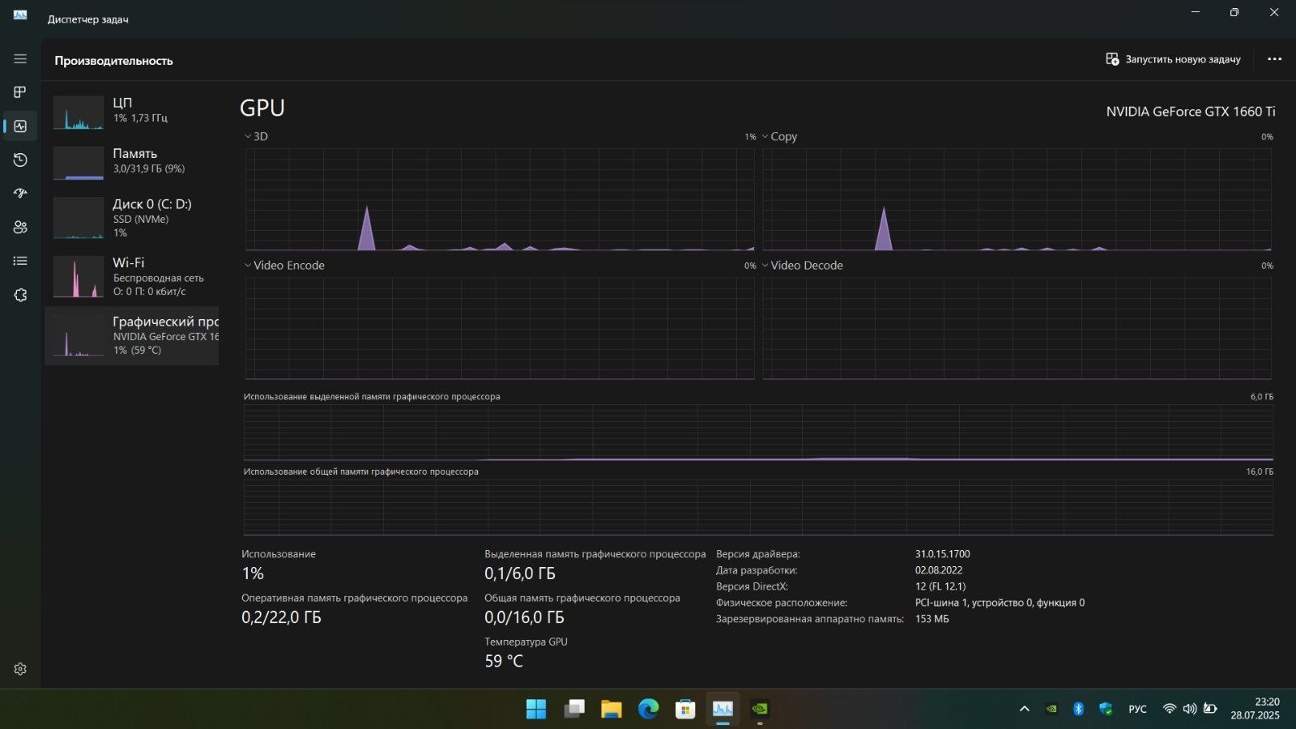Click the NVIDIA system tray icon
The width and height of the screenshot is (1296, 729).
tap(1051, 709)
